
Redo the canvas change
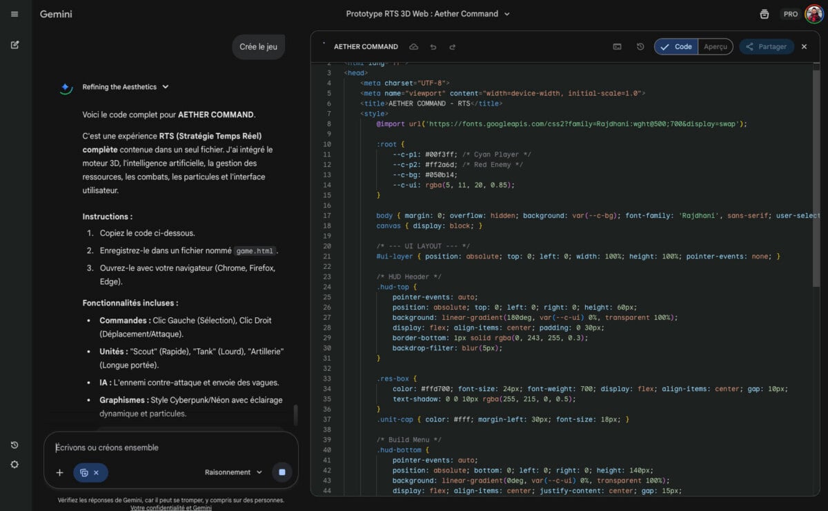[x=453, y=47]
